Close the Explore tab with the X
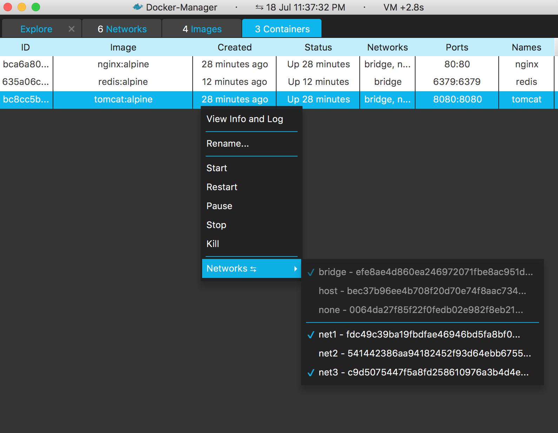The width and height of the screenshot is (558, 433). click(72, 29)
